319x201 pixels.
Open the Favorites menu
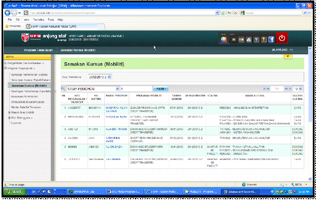tap(39, 19)
